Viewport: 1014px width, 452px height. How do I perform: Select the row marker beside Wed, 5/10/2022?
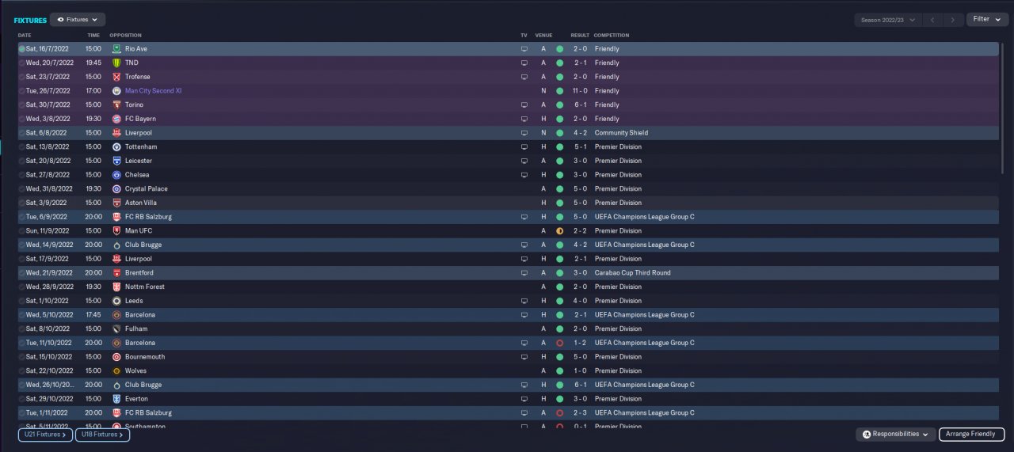[x=21, y=315]
